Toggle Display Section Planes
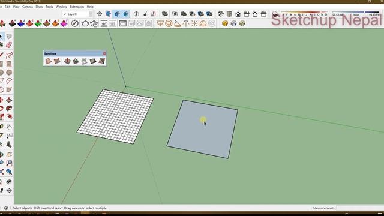 (x=108, y=14)
